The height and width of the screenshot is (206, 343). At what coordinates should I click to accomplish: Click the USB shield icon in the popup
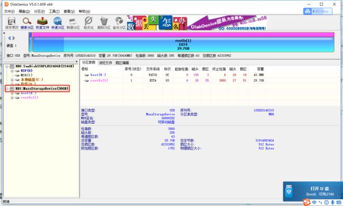[289, 191]
